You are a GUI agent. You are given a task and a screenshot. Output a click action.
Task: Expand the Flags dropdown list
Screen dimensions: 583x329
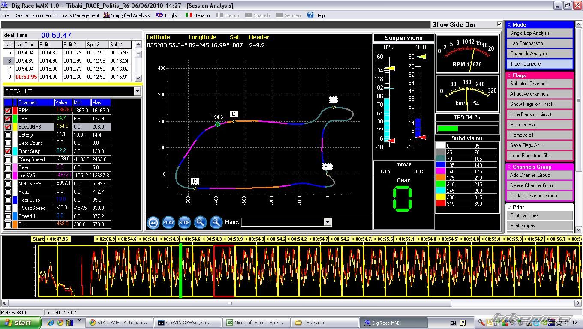328,222
